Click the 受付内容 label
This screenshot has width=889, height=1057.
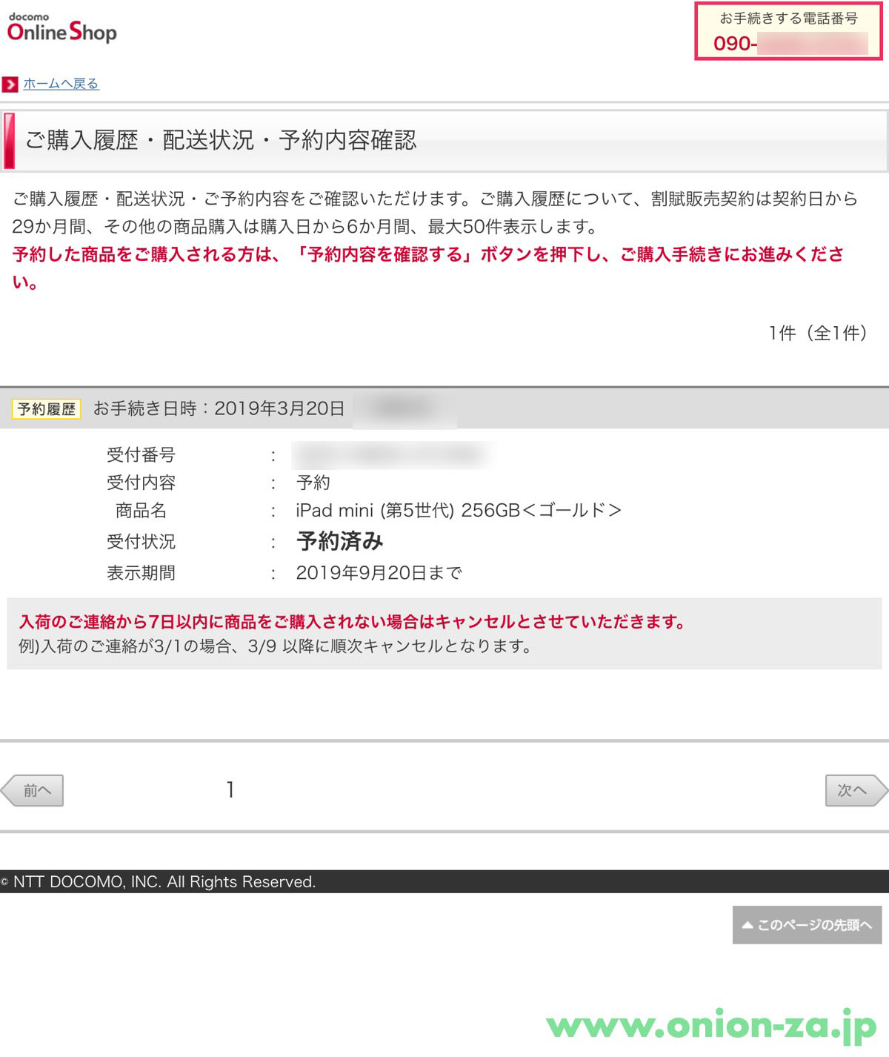pyautogui.click(x=141, y=483)
